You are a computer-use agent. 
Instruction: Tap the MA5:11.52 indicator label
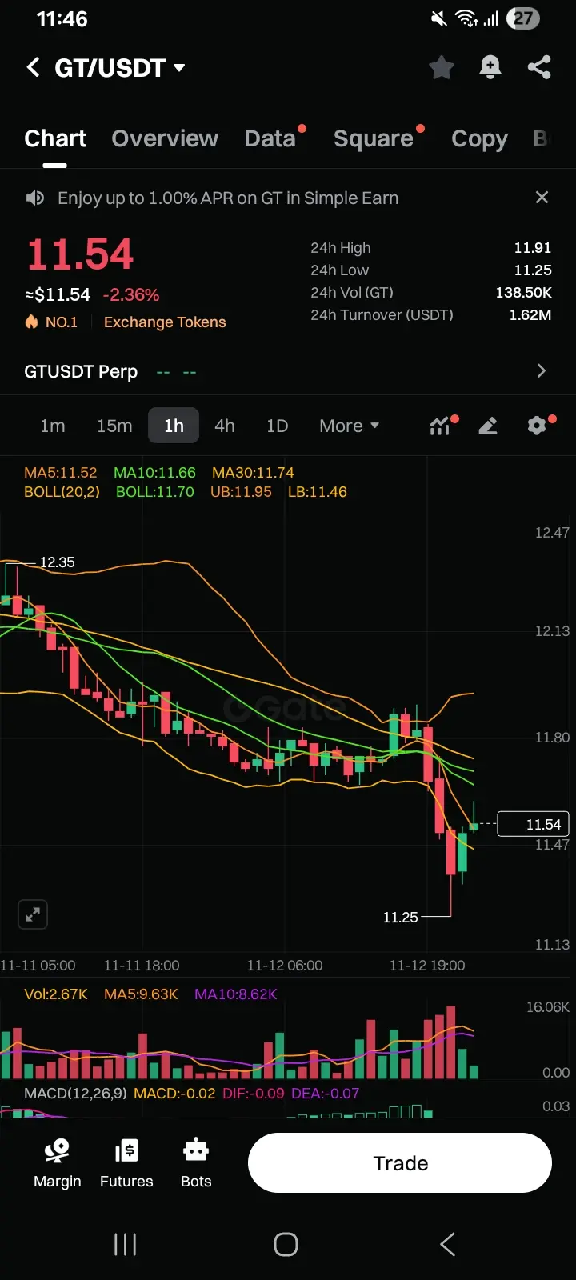click(x=61, y=472)
